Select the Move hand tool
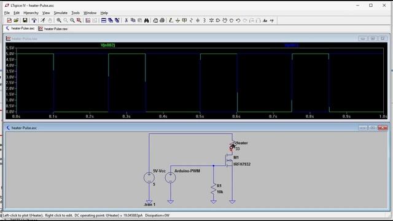 225,20
